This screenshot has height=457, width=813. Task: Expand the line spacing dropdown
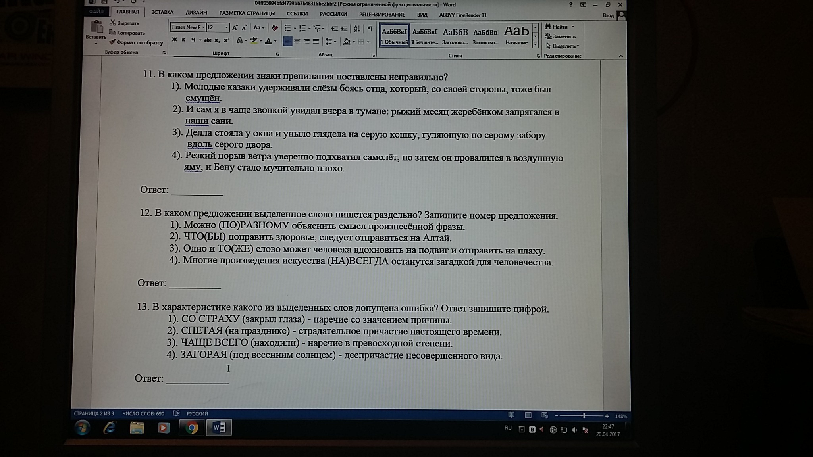click(335, 42)
